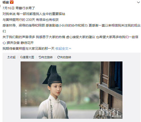Collapse full text via 收起全文 link
The width and height of the screenshot is (141, 122).
[62, 48]
